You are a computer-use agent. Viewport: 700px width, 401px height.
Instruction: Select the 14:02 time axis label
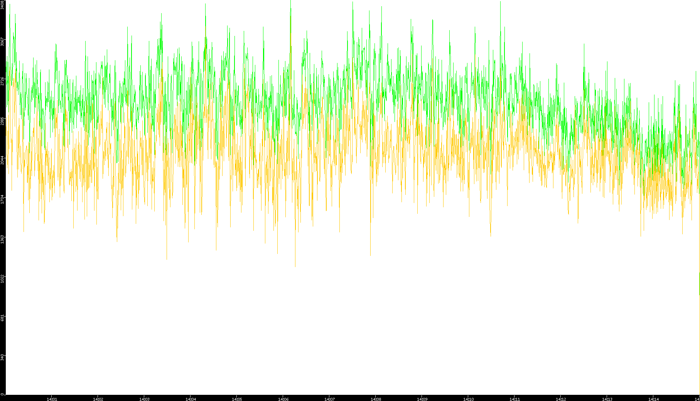(98, 399)
